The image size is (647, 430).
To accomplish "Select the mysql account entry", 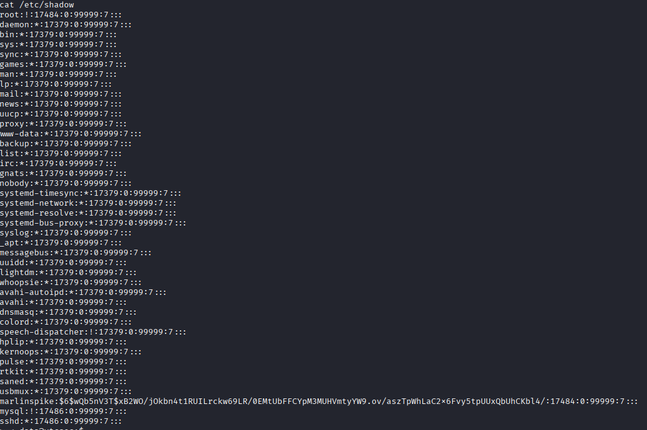I will point(63,411).
